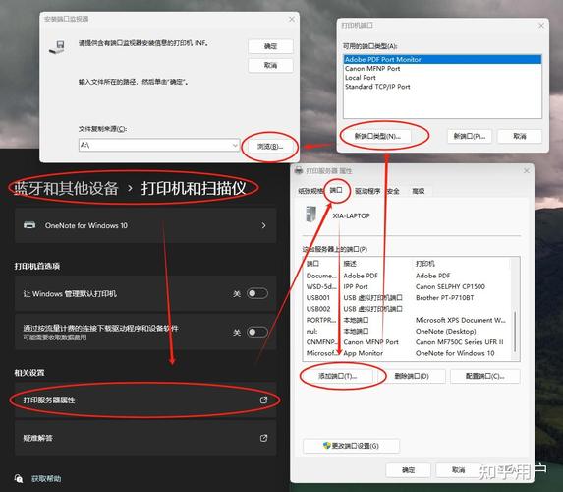Image resolution: width=563 pixels, height=492 pixels.
Task: Select the Microsoft XPS Document Writer port row
Action: [x=408, y=320]
